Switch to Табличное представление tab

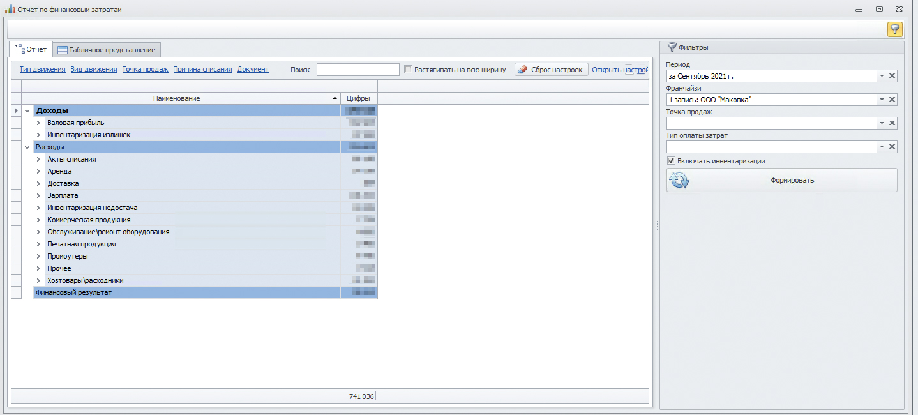click(107, 50)
